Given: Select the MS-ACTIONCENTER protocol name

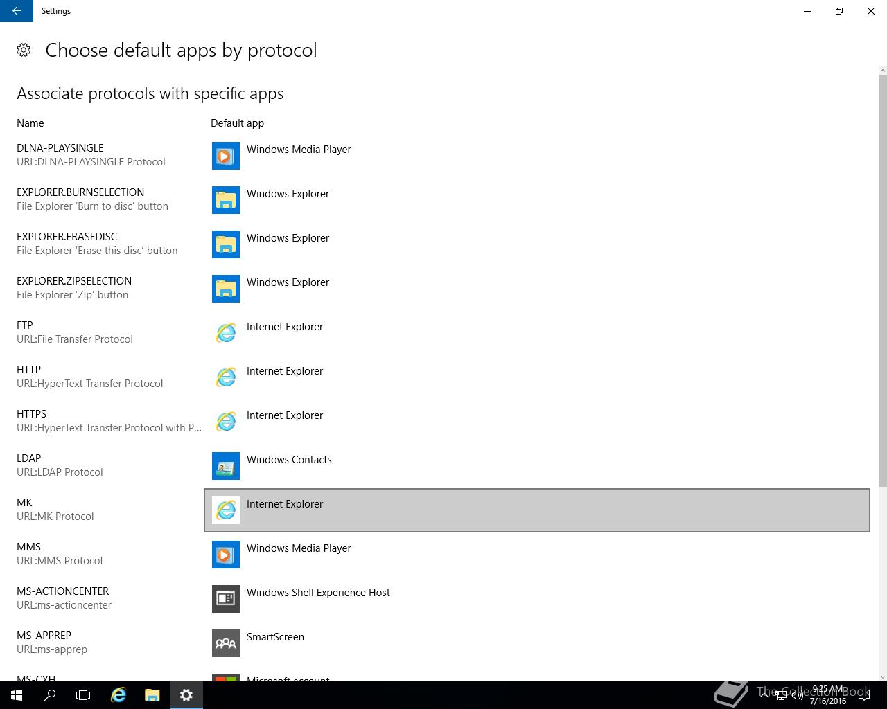Looking at the screenshot, I should click(63, 591).
